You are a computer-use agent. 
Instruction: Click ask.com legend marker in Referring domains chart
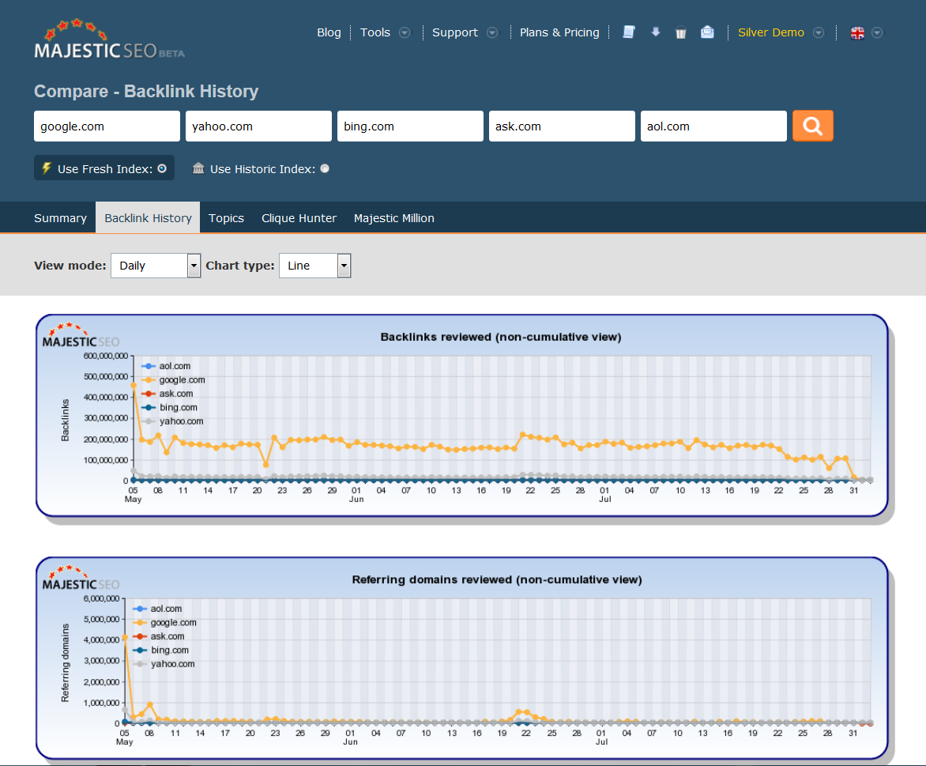pyautogui.click(x=139, y=636)
